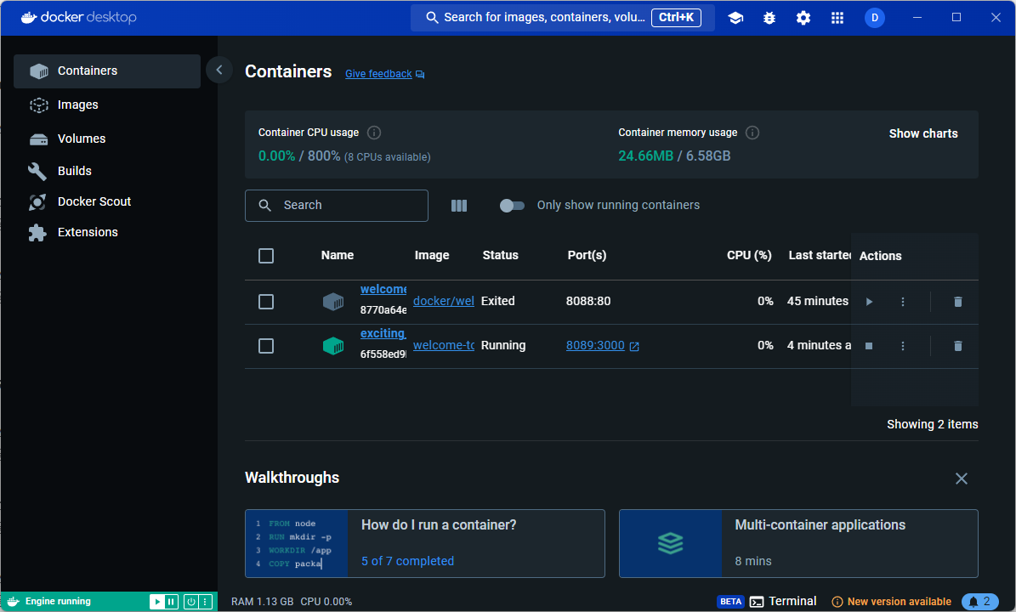Open the docker/wel image link

click(x=443, y=301)
